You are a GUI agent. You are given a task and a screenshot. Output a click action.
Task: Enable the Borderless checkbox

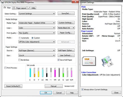tap(19, 60)
